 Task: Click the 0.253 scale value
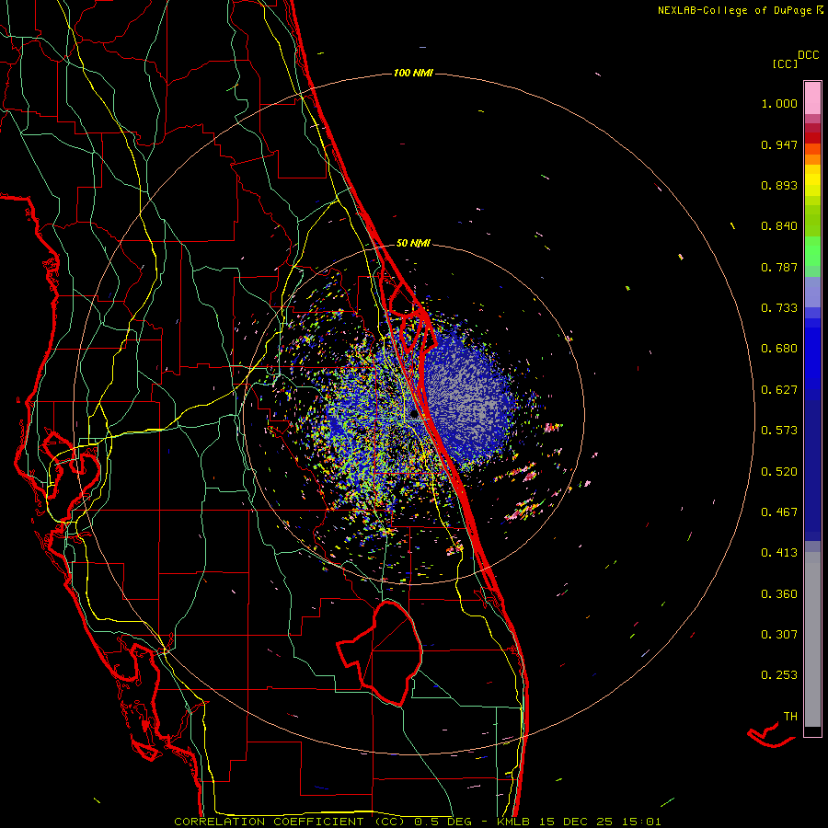point(779,675)
